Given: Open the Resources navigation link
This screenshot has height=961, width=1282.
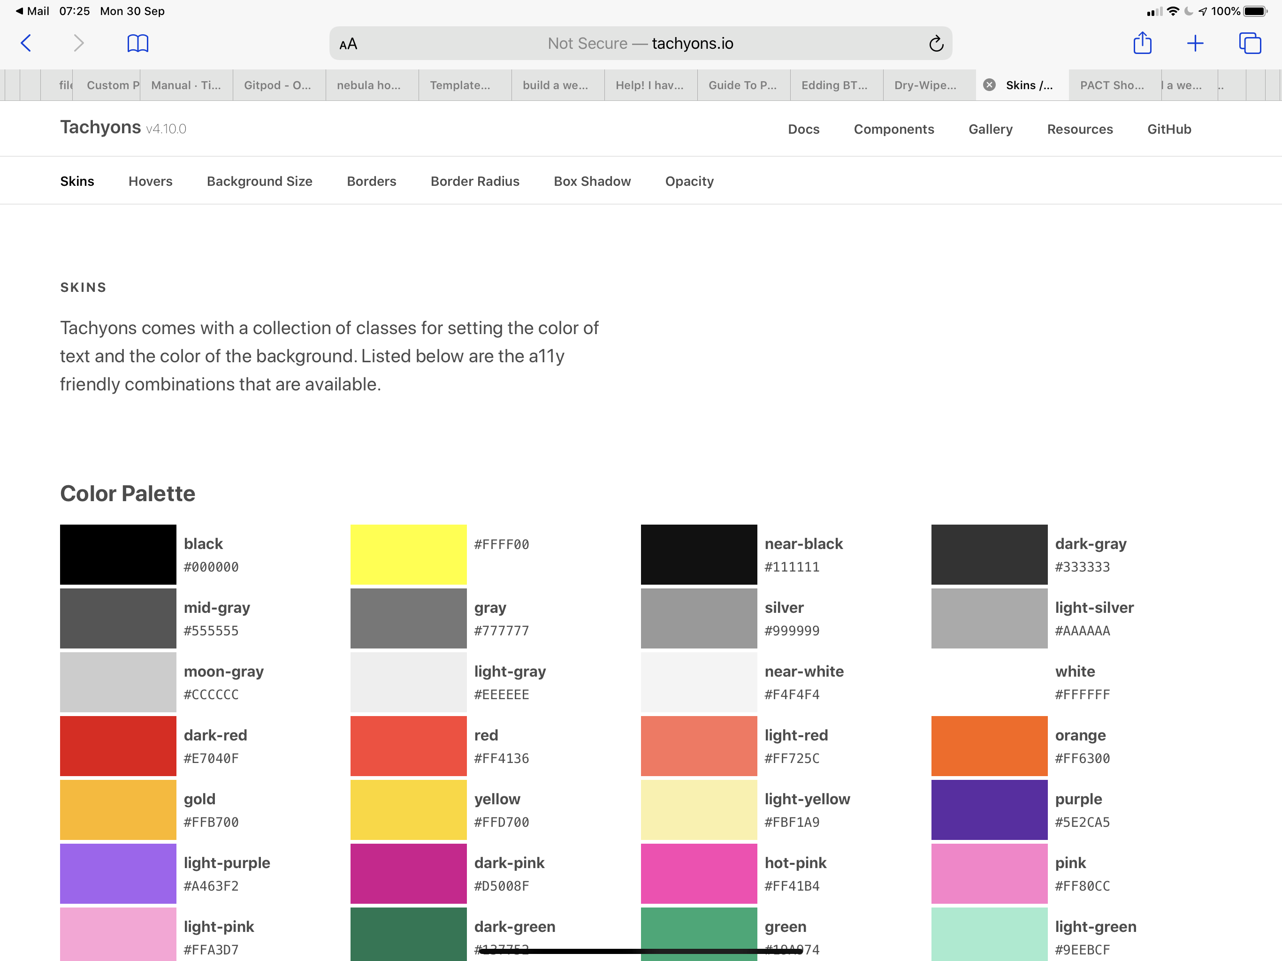Looking at the screenshot, I should (1080, 129).
